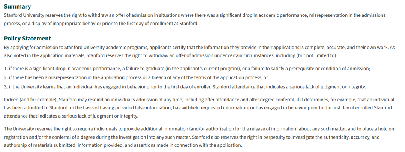Click the words "place a hold on"
Screen dimensions: 405x152
click(x=379, y=128)
